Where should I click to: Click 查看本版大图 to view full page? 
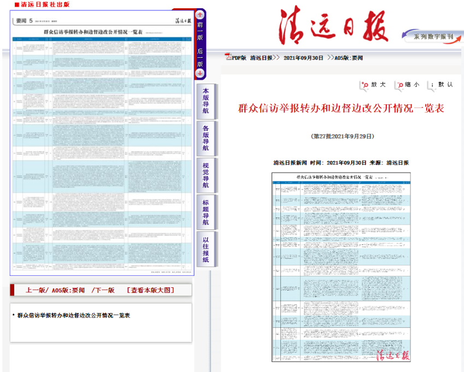click(151, 290)
